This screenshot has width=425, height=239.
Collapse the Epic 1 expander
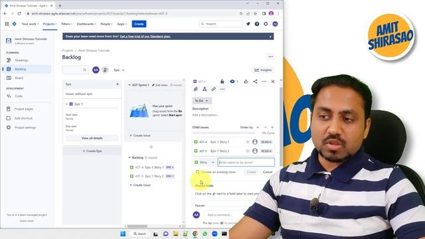coord(66,104)
